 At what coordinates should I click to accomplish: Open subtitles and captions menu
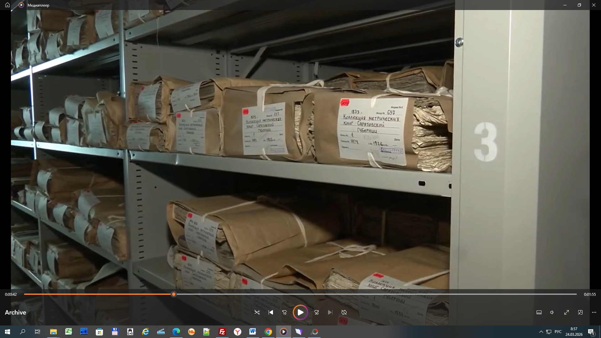pyautogui.click(x=539, y=312)
